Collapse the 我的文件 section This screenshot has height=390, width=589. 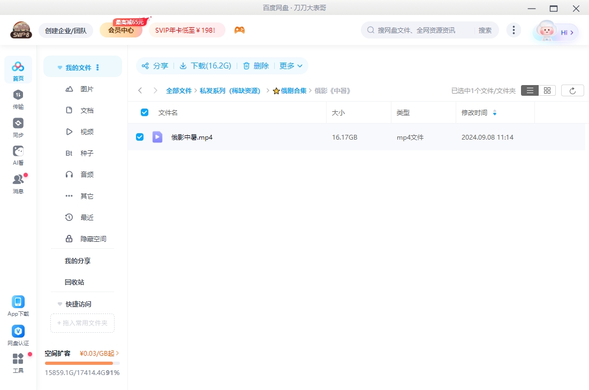tap(59, 66)
